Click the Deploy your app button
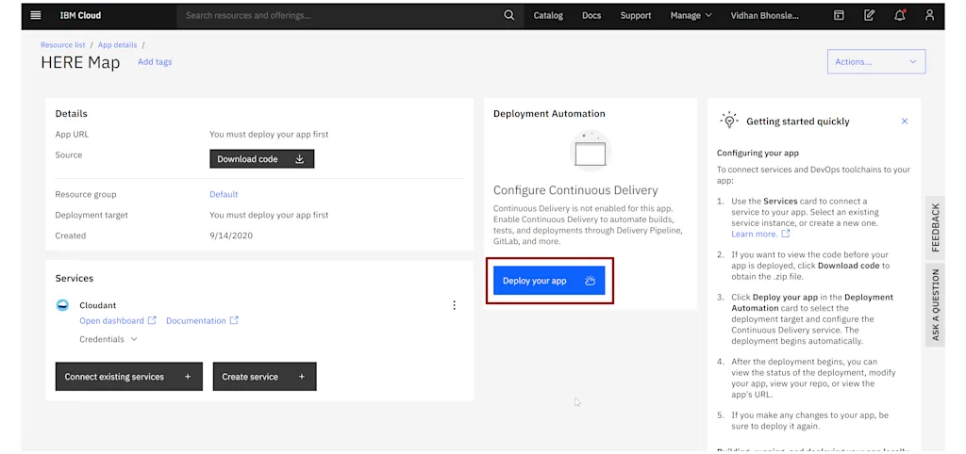 [x=549, y=281]
